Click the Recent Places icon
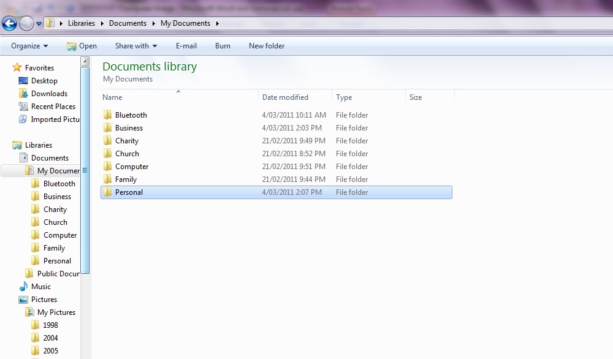 click(x=23, y=107)
